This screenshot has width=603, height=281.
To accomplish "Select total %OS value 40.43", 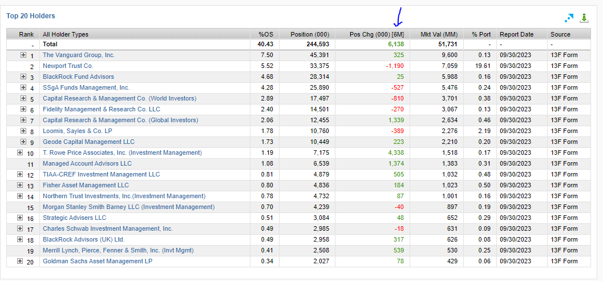I will [x=266, y=45].
